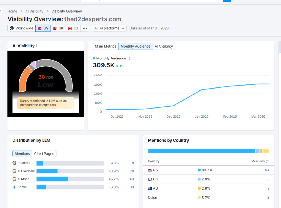Select the US location filter
This screenshot has height=208, width=281.
click(43, 28)
